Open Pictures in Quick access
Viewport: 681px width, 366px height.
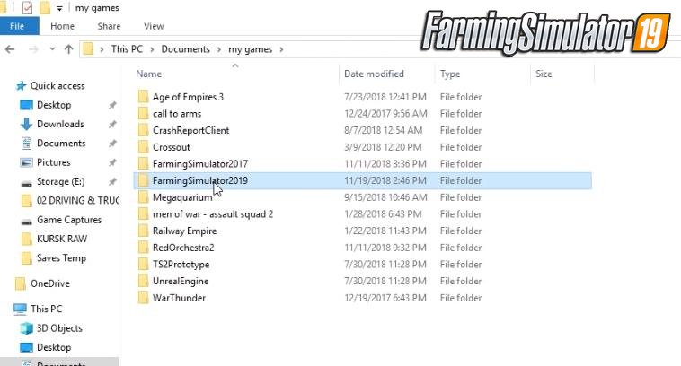click(x=53, y=162)
